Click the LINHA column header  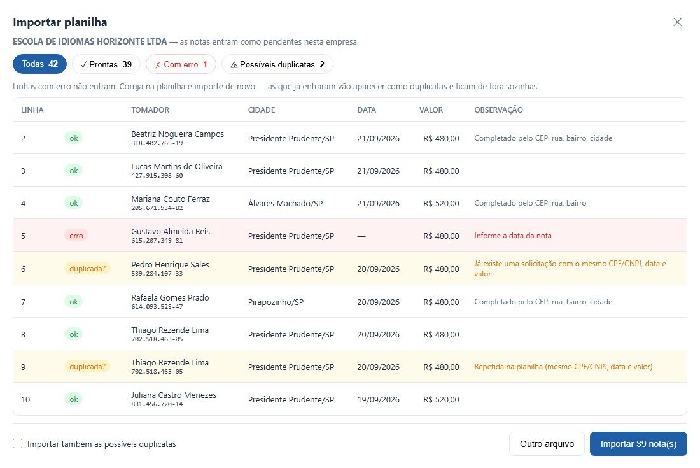coord(32,110)
